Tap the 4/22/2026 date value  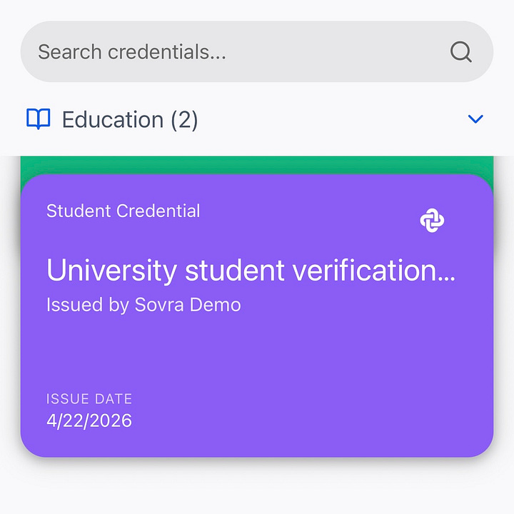click(89, 420)
